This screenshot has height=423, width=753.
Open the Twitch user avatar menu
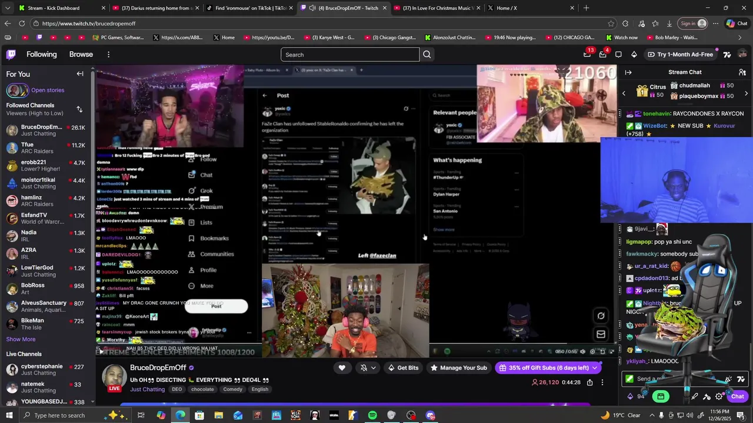(742, 55)
